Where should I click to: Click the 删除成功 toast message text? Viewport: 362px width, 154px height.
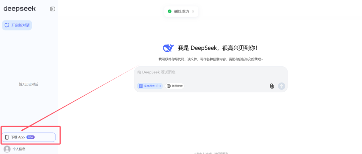coord(181,12)
